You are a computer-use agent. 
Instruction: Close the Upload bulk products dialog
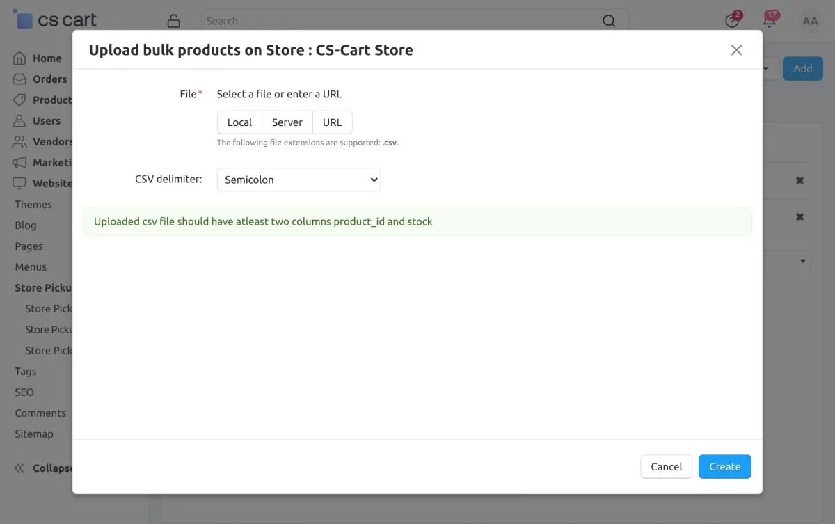click(x=736, y=50)
